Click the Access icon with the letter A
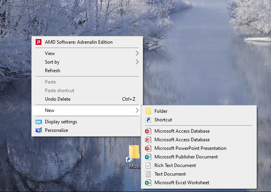The image size is (271, 192). click(148, 131)
